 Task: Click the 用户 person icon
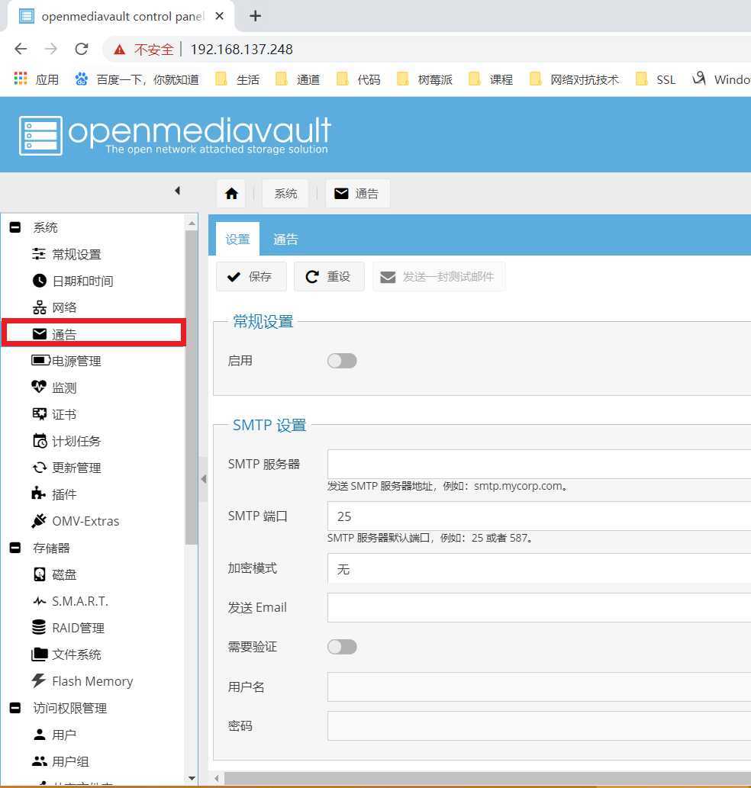pos(39,735)
